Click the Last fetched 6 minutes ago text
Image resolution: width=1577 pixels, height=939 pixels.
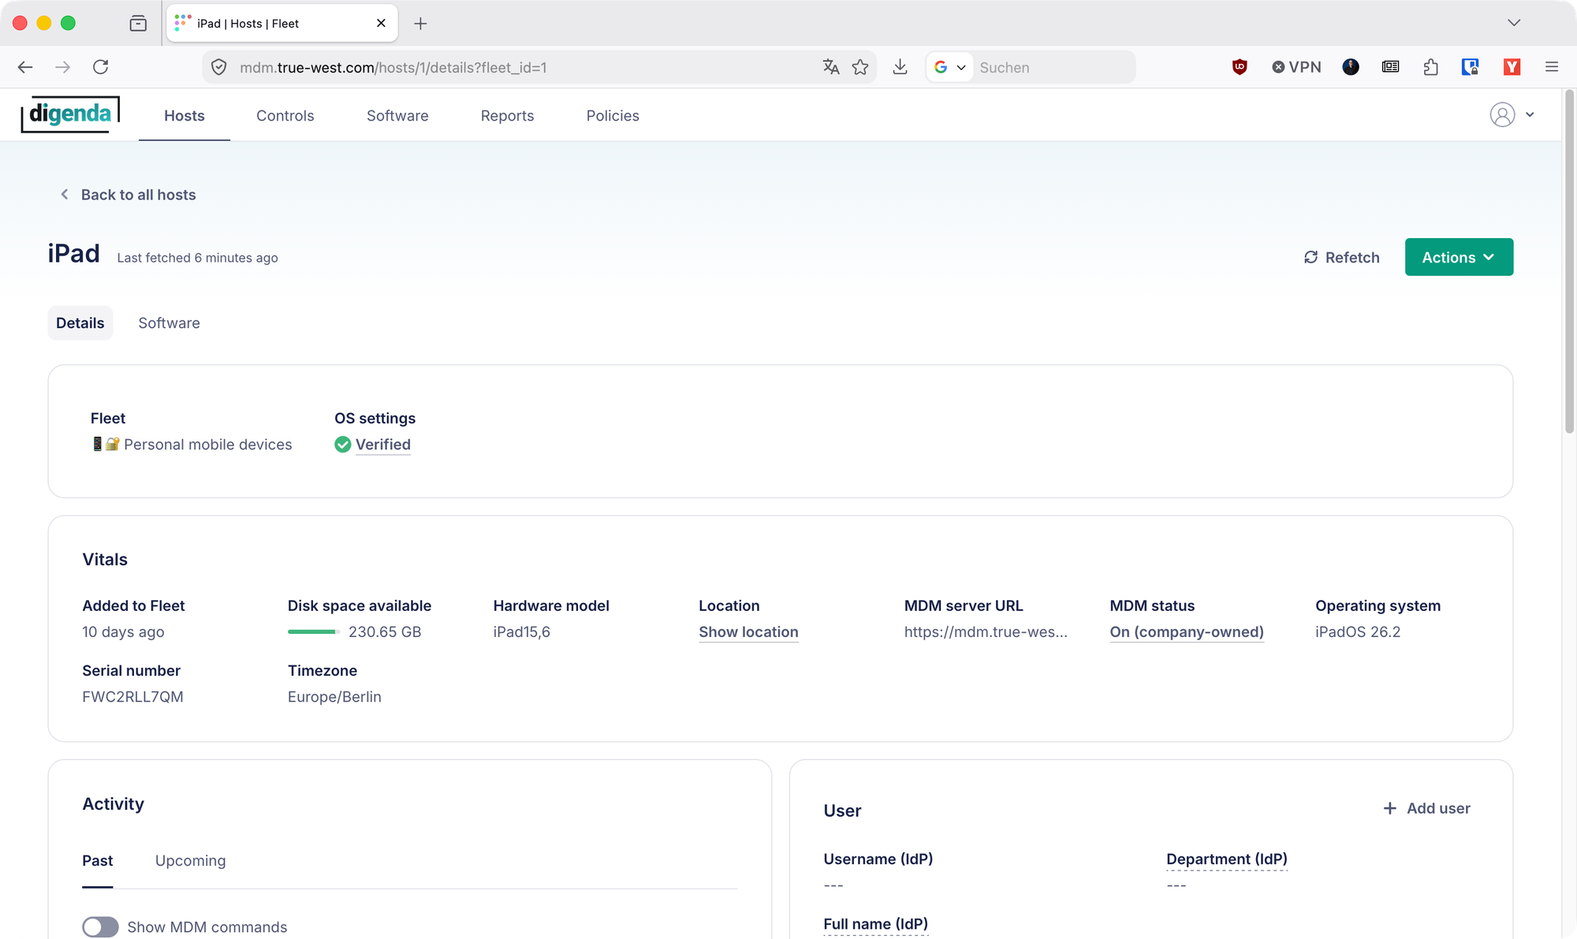(x=198, y=258)
